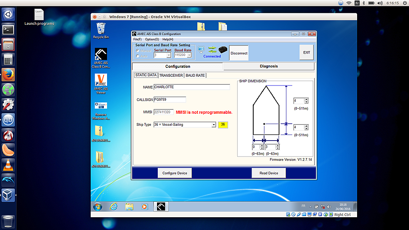Select the Configuration tab
The height and width of the screenshot is (230, 409).
178,67
